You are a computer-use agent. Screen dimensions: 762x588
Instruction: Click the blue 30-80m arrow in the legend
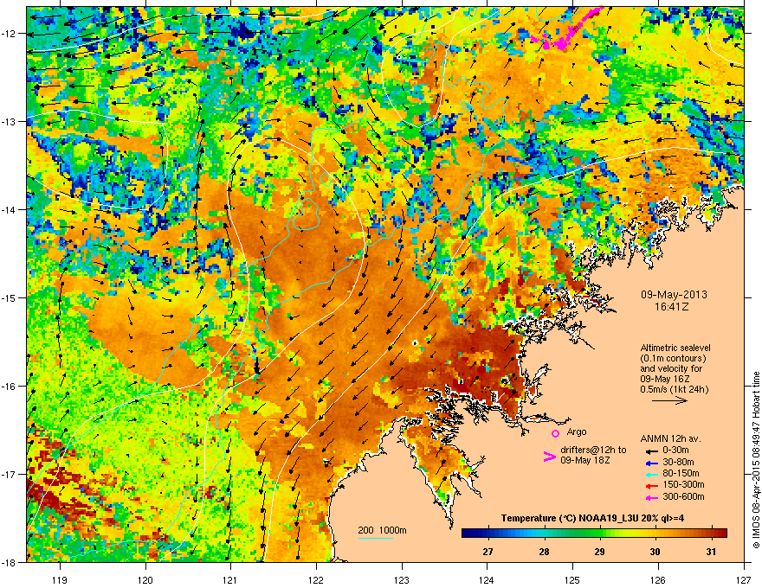tap(651, 463)
